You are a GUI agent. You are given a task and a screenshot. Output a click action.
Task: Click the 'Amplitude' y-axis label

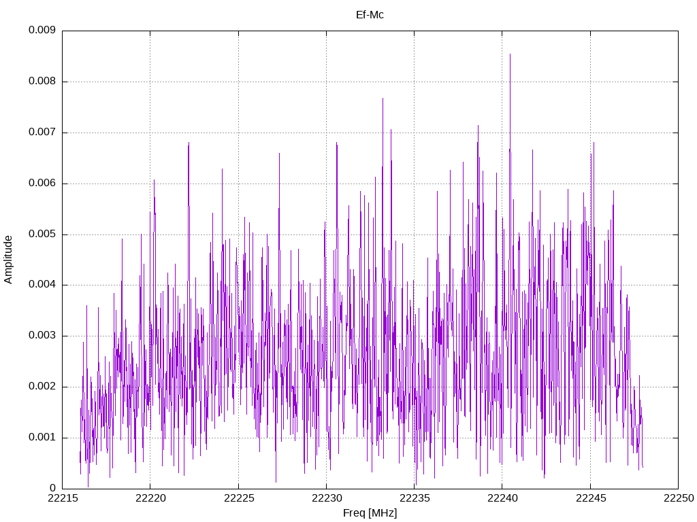pyautogui.click(x=8, y=260)
